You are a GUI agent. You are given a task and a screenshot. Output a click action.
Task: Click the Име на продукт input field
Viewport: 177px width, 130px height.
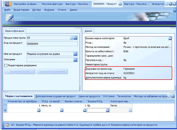click(50, 54)
